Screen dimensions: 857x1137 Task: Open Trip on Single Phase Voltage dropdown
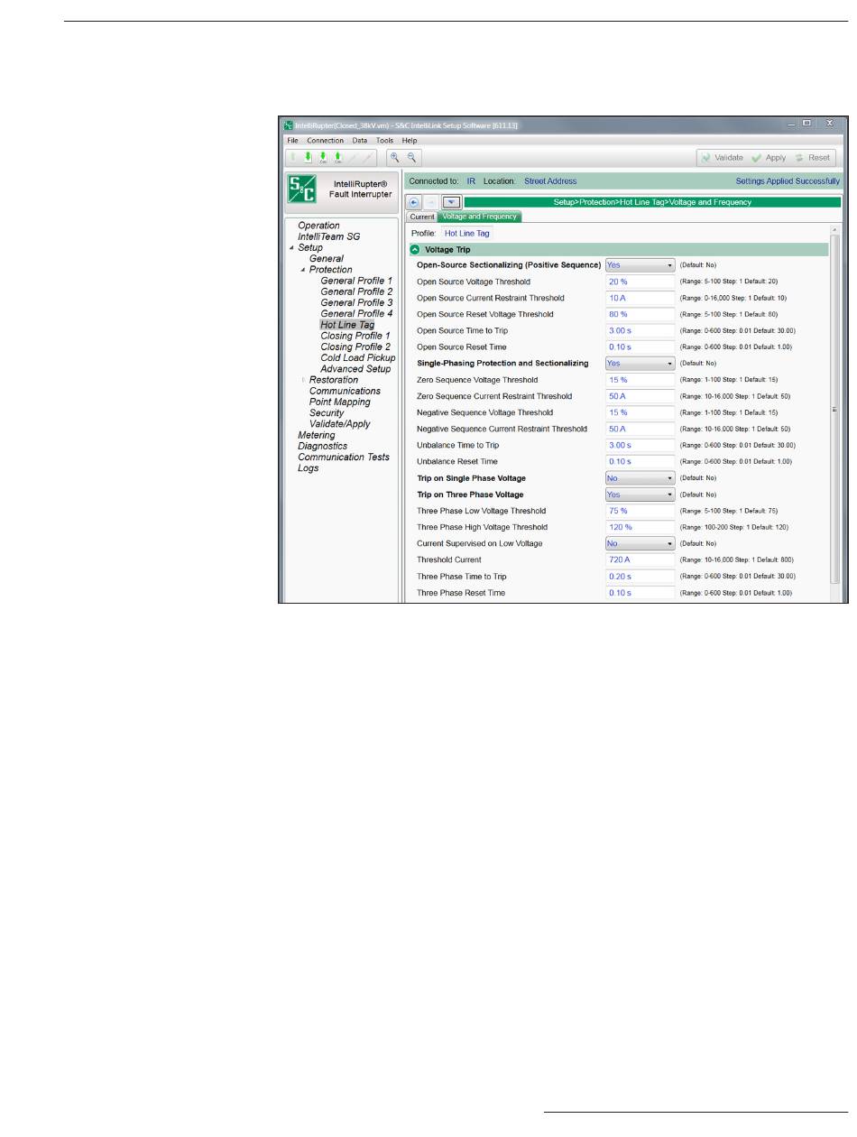640,477
